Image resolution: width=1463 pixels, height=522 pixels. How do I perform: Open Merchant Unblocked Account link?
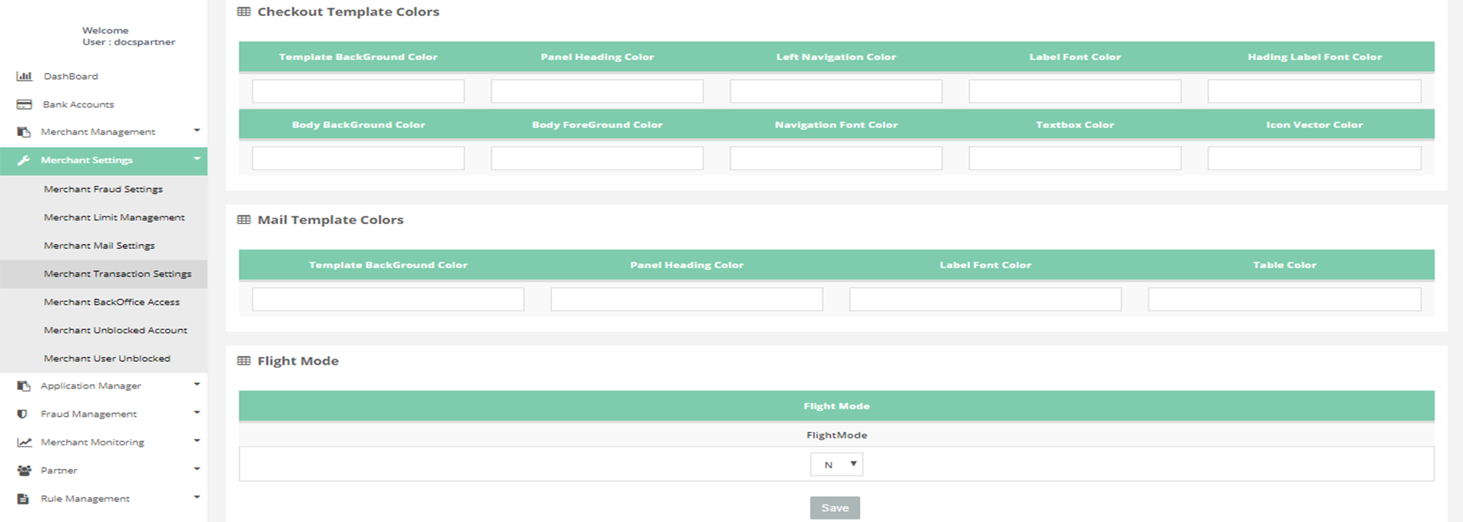point(115,330)
